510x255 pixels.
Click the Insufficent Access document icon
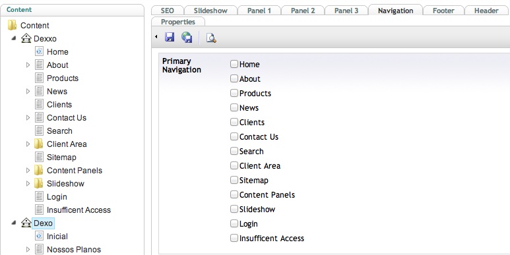40,210
